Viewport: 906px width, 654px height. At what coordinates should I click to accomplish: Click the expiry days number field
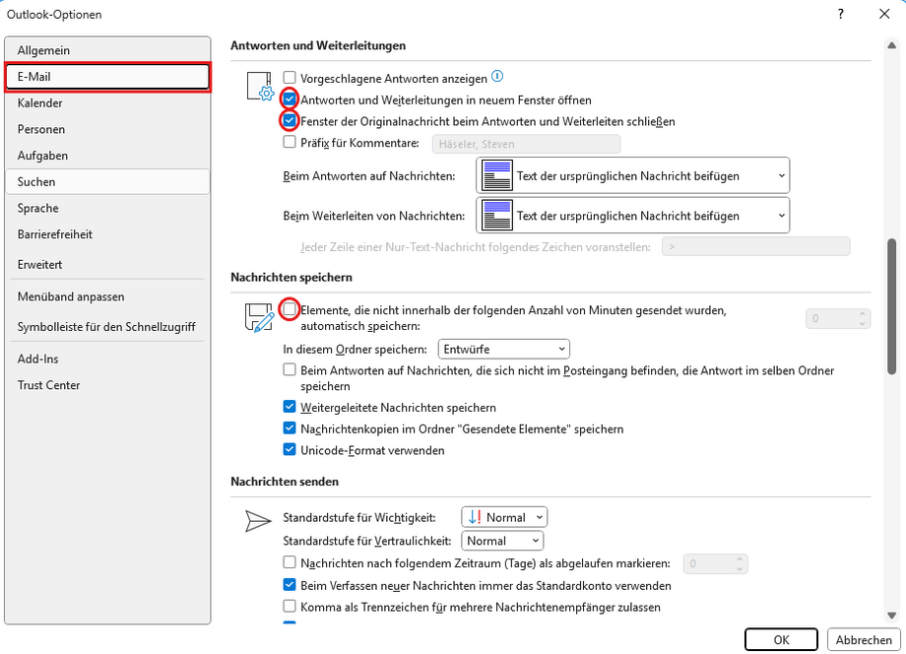pos(709,563)
